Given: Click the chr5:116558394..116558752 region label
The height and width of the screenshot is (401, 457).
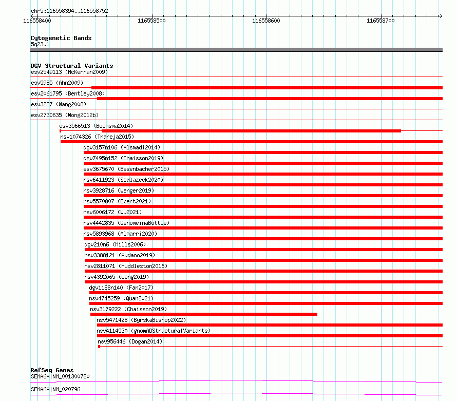Looking at the screenshot, I should coord(69,11).
